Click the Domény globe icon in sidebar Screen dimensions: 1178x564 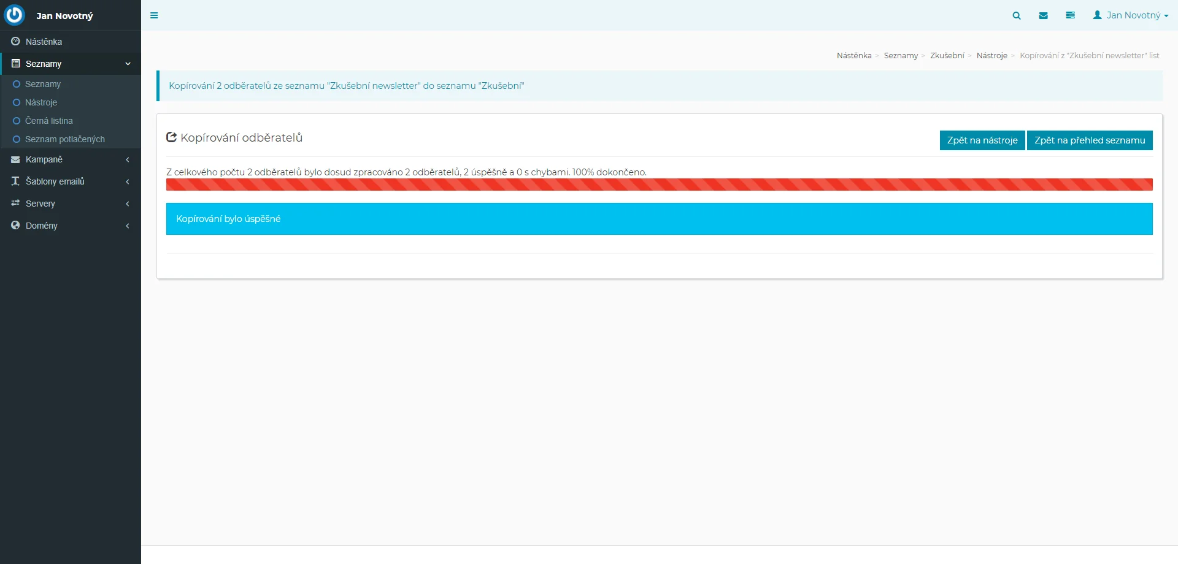pyautogui.click(x=15, y=226)
